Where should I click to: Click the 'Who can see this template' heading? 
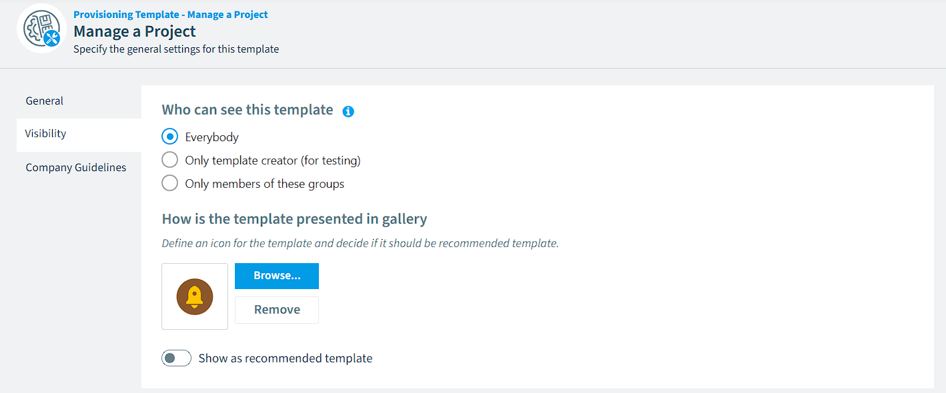(x=248, y=110)
